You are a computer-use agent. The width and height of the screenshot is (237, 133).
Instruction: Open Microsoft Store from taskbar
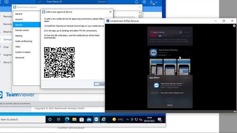pyautogui.click(x=81, y=119)
